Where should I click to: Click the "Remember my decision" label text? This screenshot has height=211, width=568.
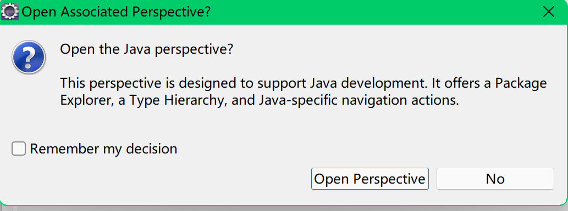point(103,149)
